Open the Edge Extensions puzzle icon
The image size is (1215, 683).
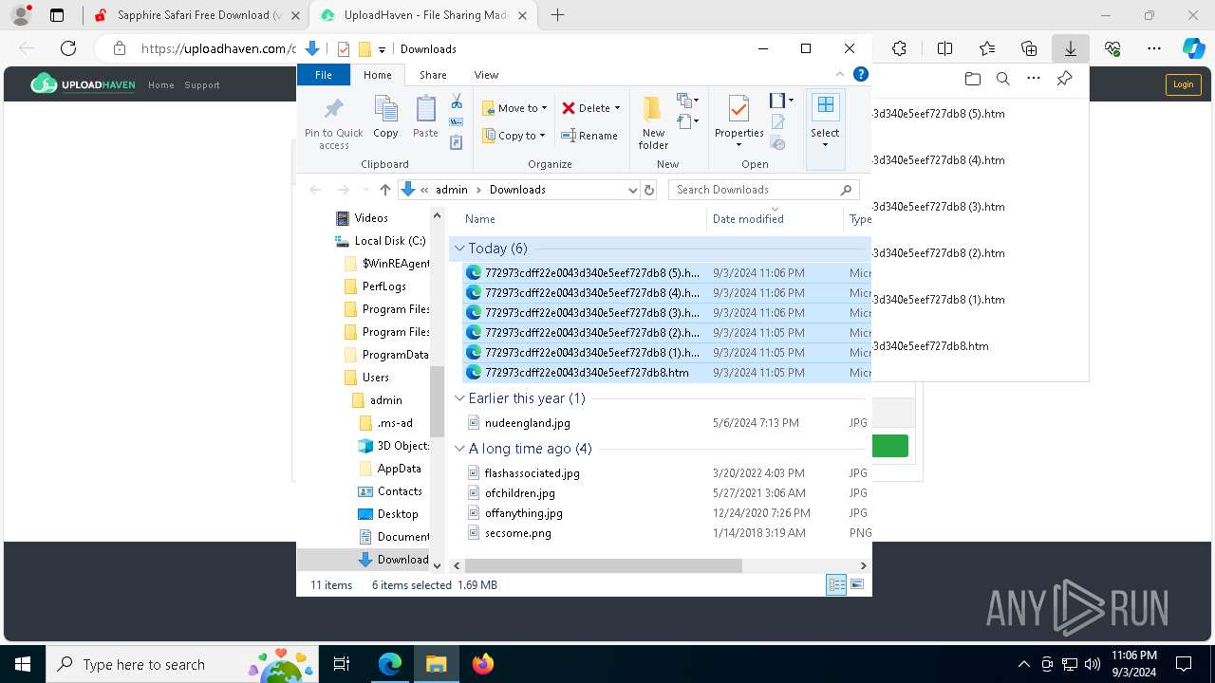click(899, 48)
